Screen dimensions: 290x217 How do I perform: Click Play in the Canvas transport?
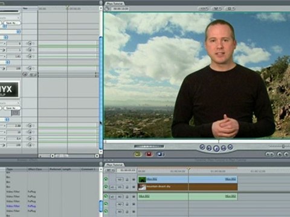(216, 148)
